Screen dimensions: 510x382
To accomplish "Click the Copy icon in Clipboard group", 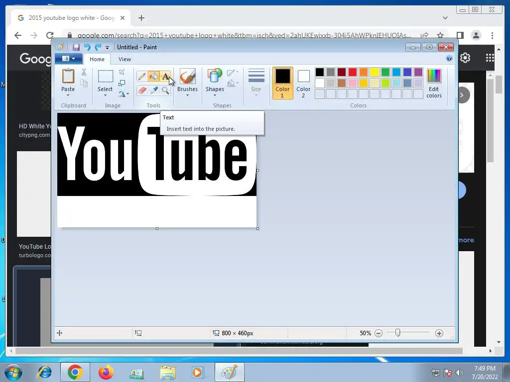I will click(x=84, y=83).
